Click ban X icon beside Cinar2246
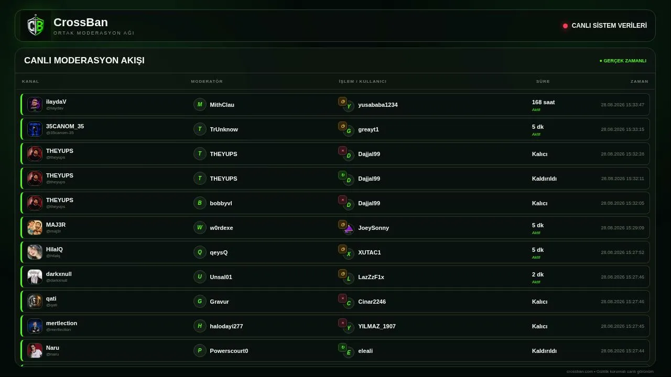Image resolution: width=671 pixels, height=377 pixels. pos(342,298)
